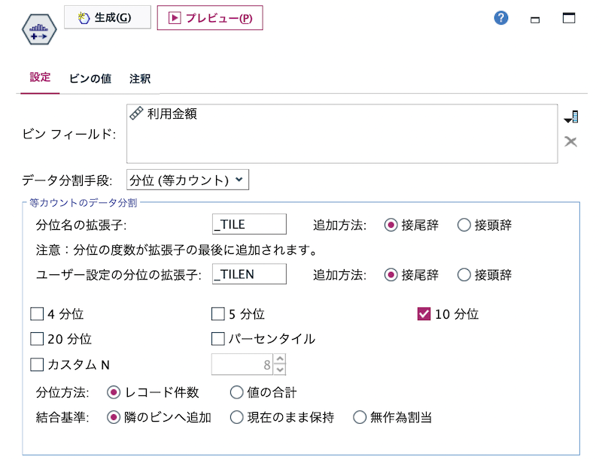Check the 20 分位 checkbox
The image size is (602, 463).
pos(36,339)
